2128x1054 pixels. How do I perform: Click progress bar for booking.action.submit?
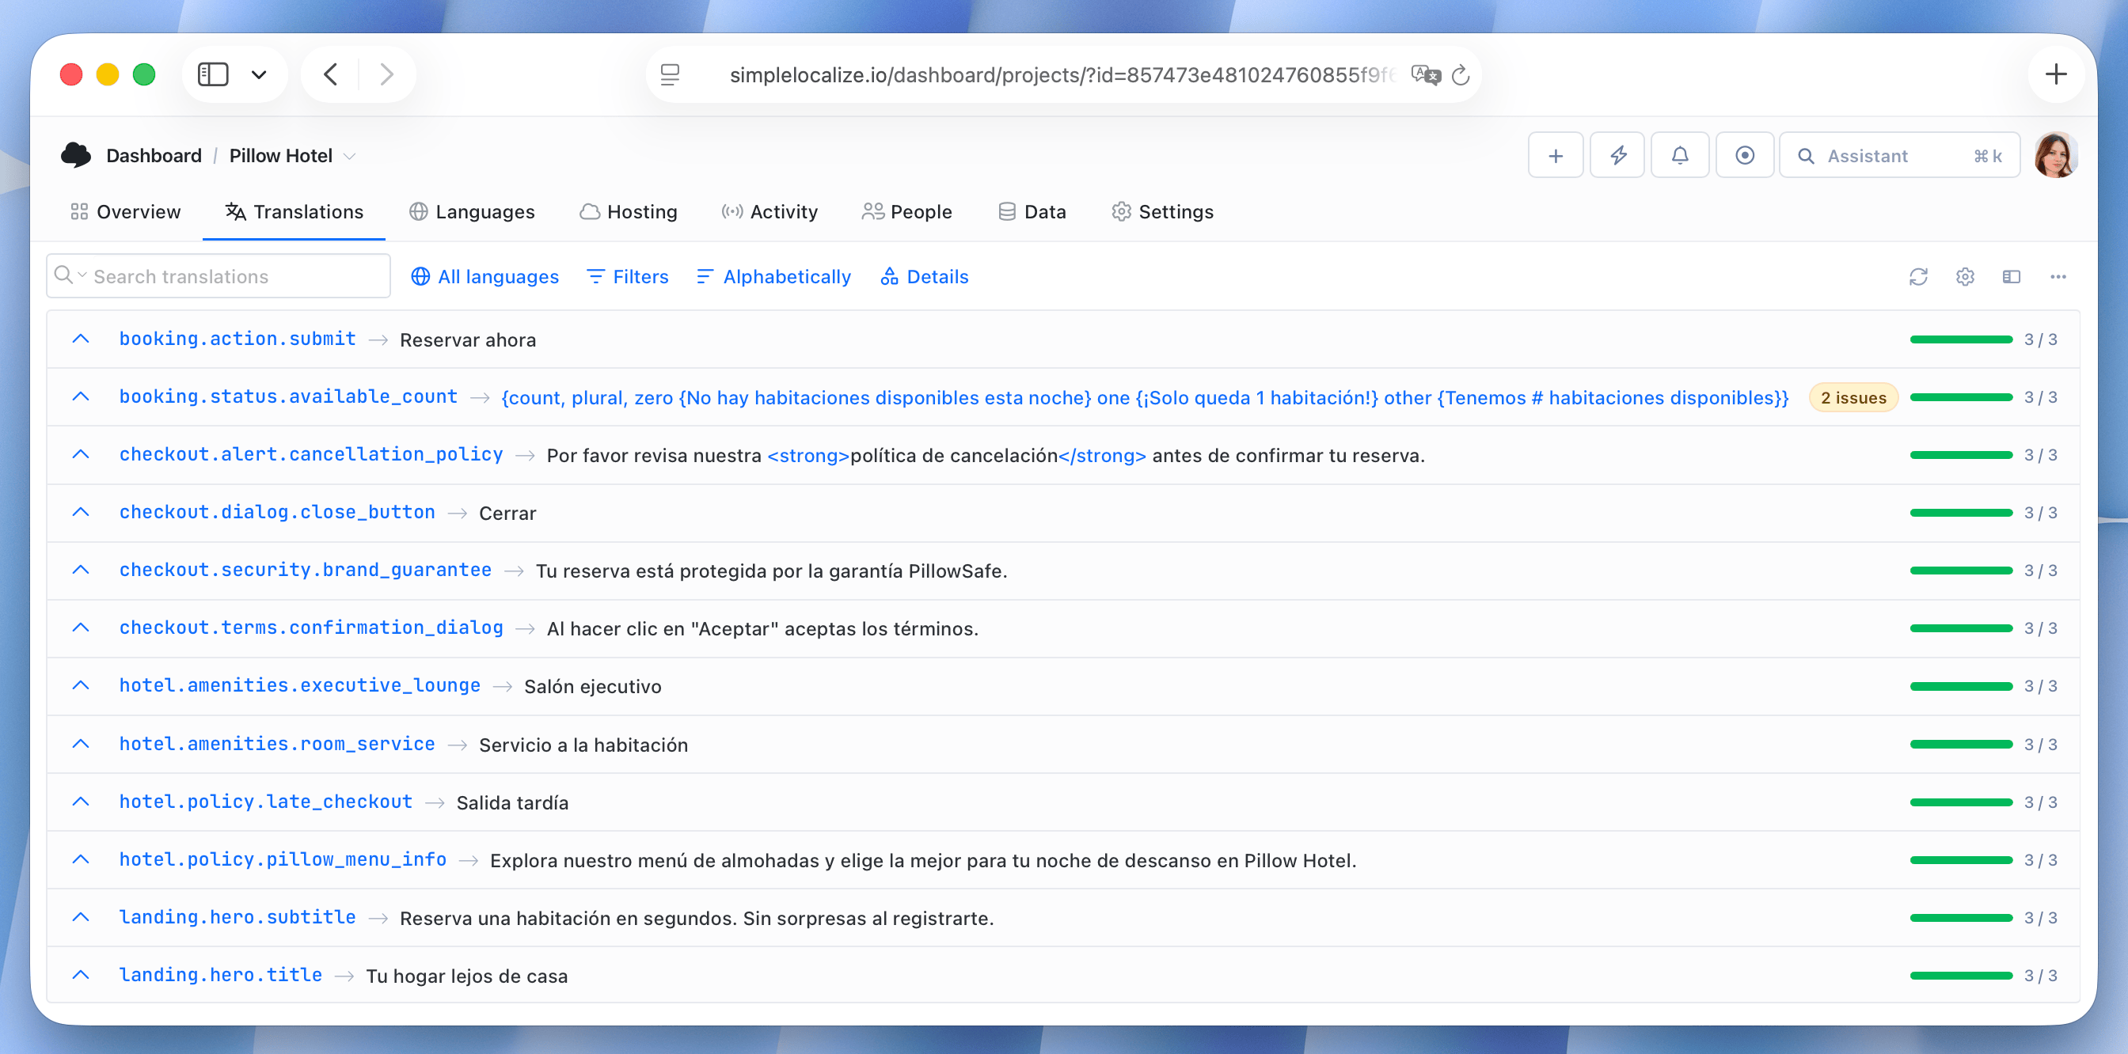1961,339
